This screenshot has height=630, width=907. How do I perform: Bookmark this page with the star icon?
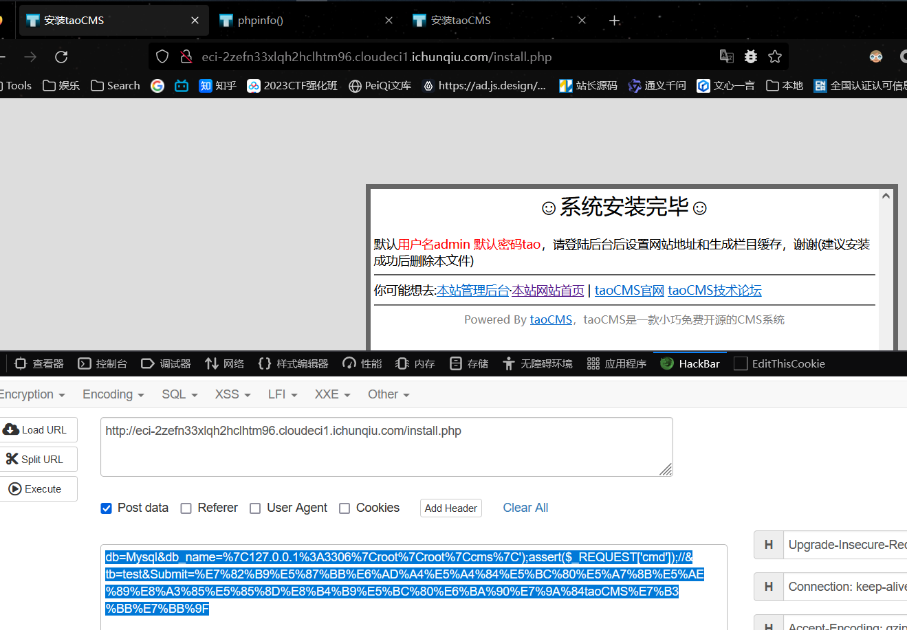[775, 56]
